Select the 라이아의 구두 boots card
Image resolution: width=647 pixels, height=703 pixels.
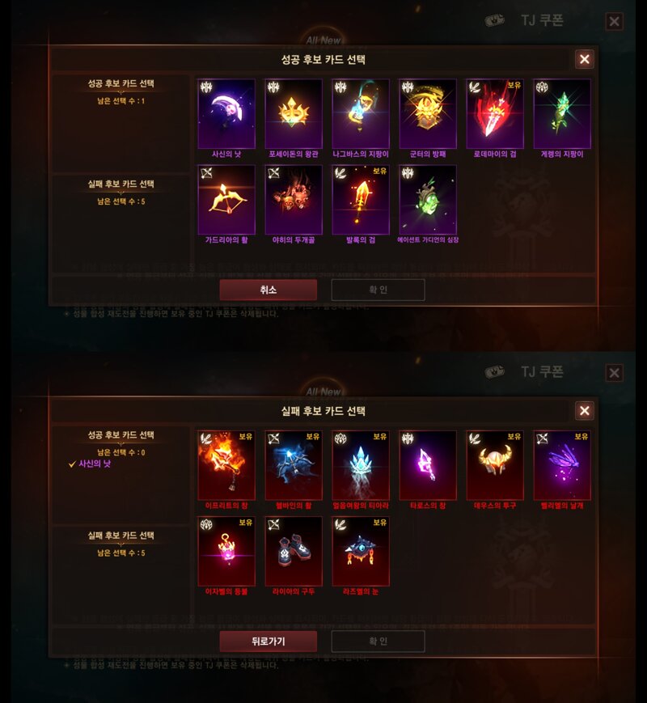tap(294, 552)
